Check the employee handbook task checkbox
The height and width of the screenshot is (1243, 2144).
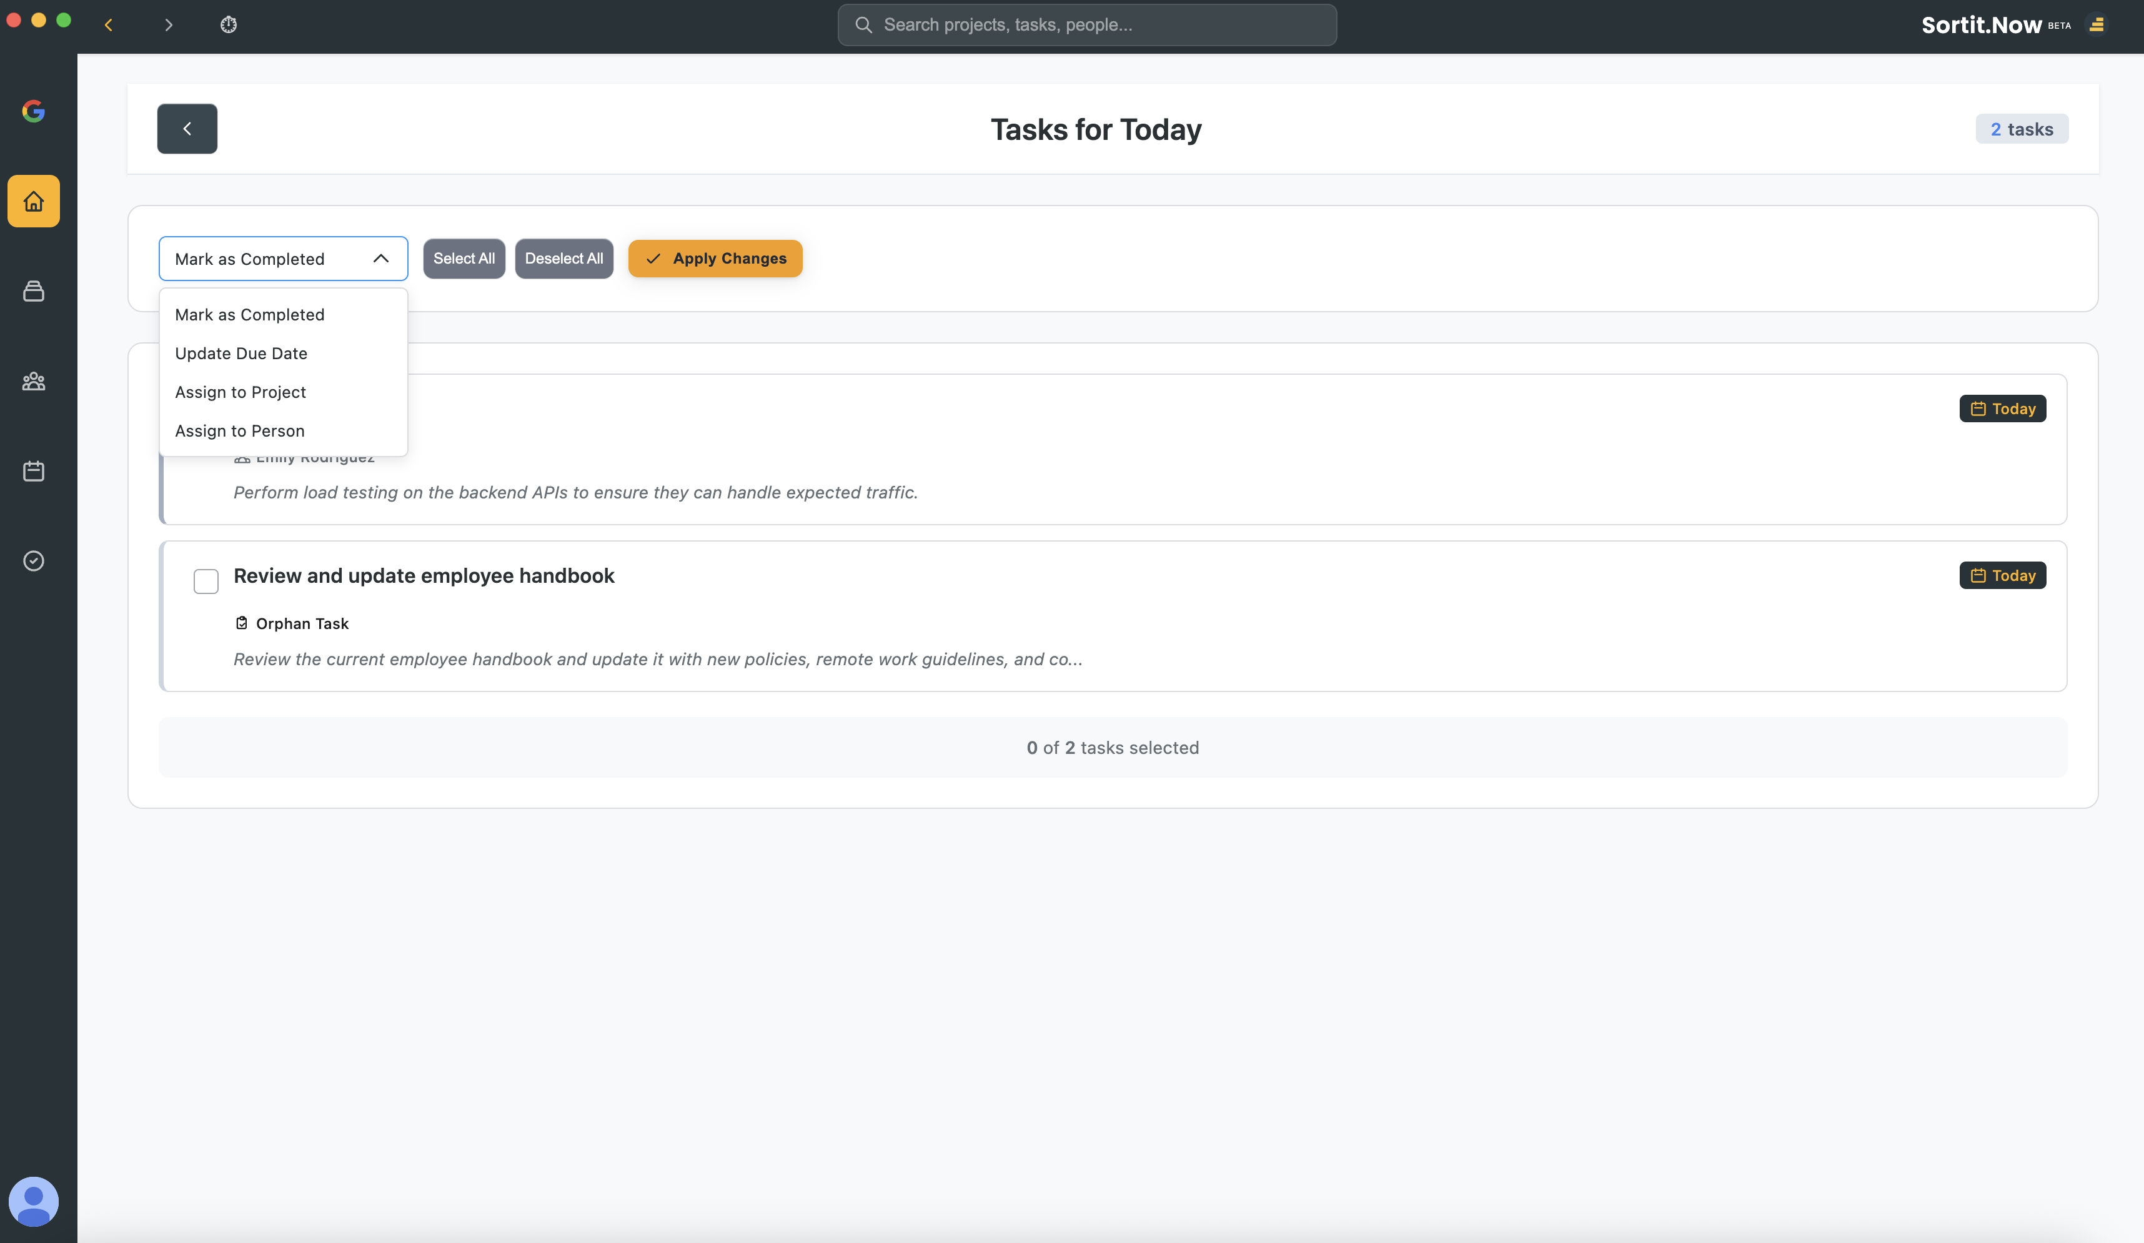[x=206, y=581]
